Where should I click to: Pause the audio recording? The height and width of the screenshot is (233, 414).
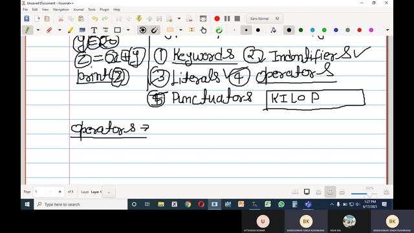(227, 19)
